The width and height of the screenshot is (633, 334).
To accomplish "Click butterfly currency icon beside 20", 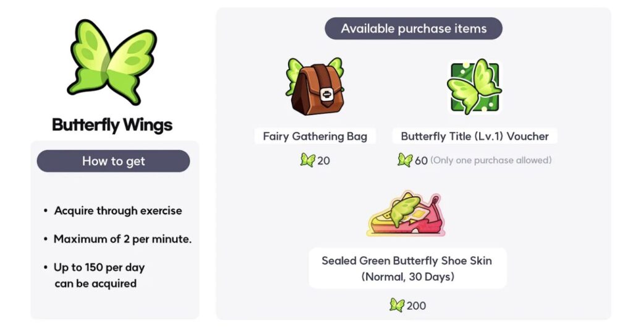I will 308,160.
